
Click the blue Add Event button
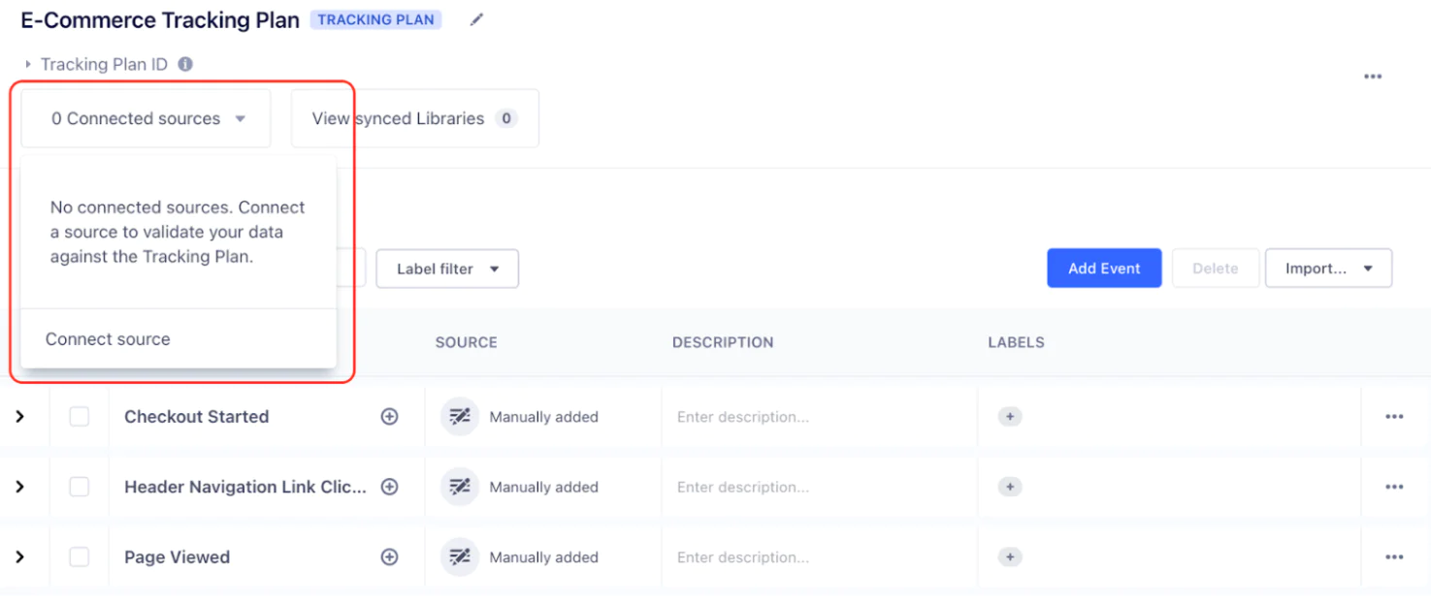pyautogui.click(x=1103, y=269)
